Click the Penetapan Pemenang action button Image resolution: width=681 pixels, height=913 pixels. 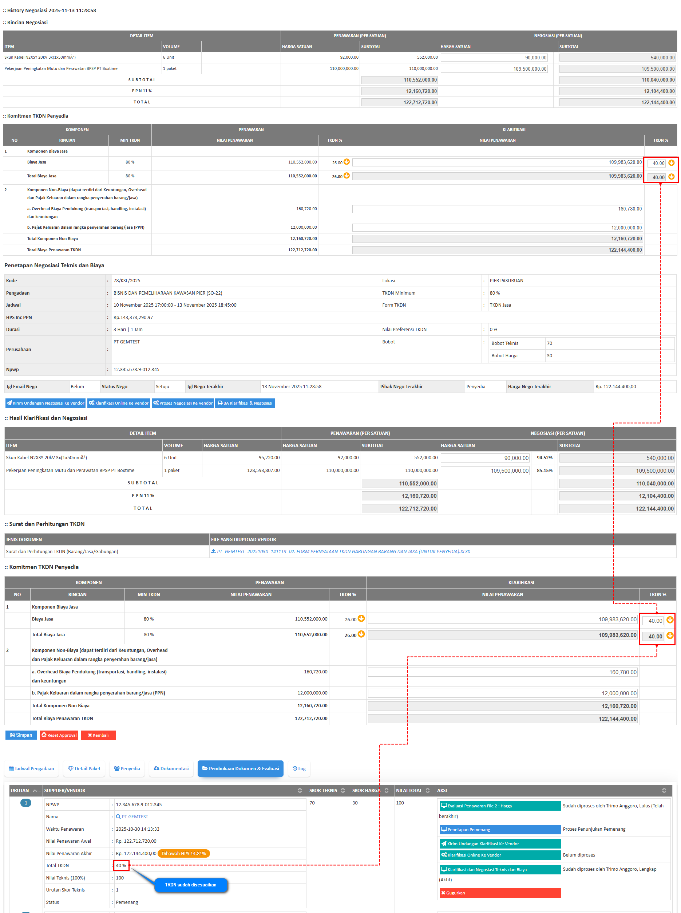pyautogui.click(x=500, y=829)
